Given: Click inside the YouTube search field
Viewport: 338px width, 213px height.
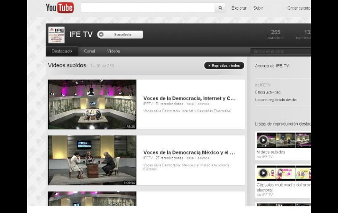Looking at the screenshot, I should 147,8.
